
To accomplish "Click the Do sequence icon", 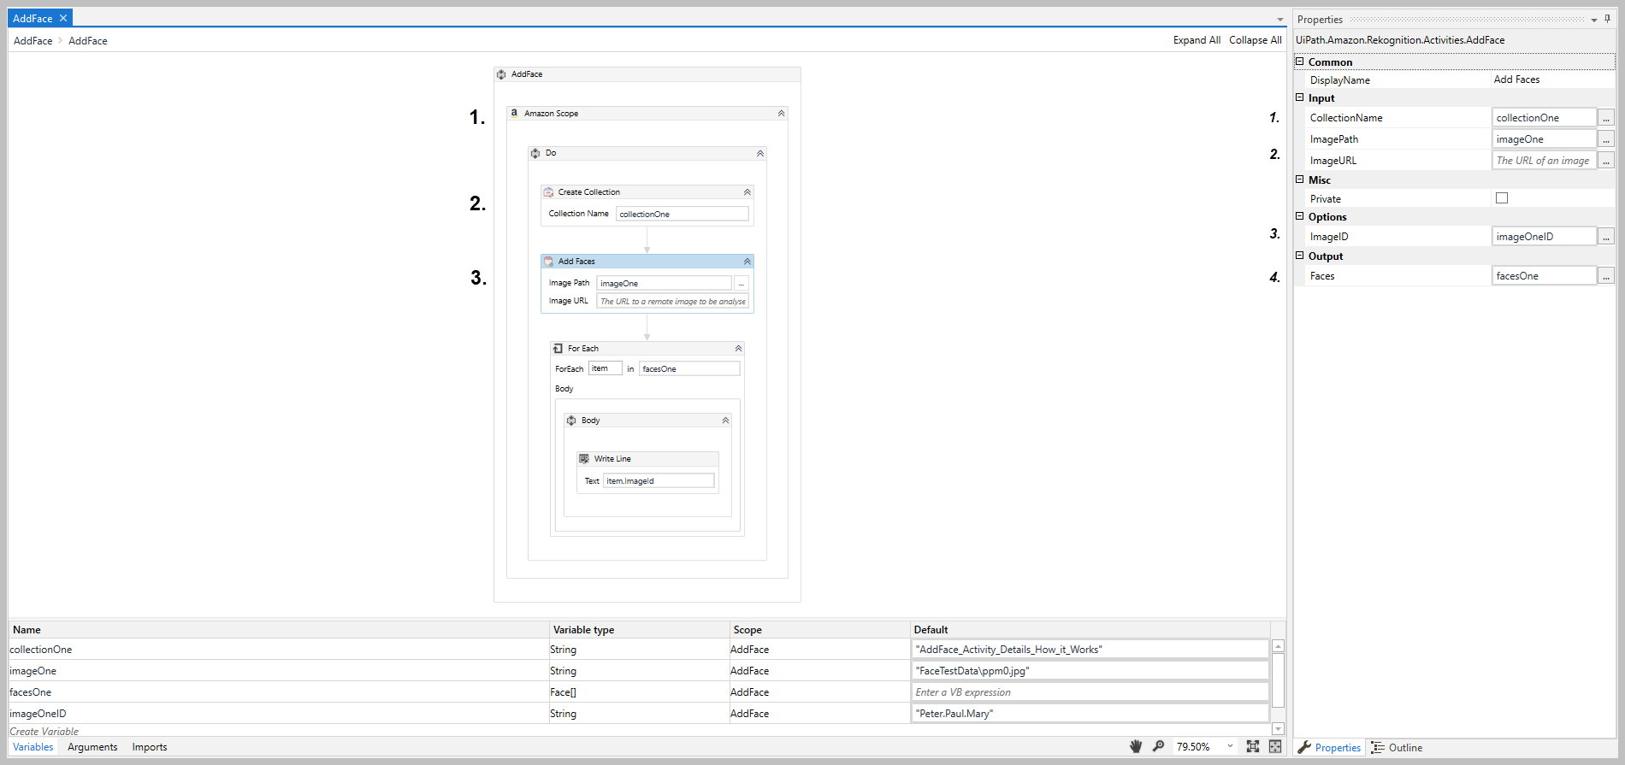I will [535, 153].
